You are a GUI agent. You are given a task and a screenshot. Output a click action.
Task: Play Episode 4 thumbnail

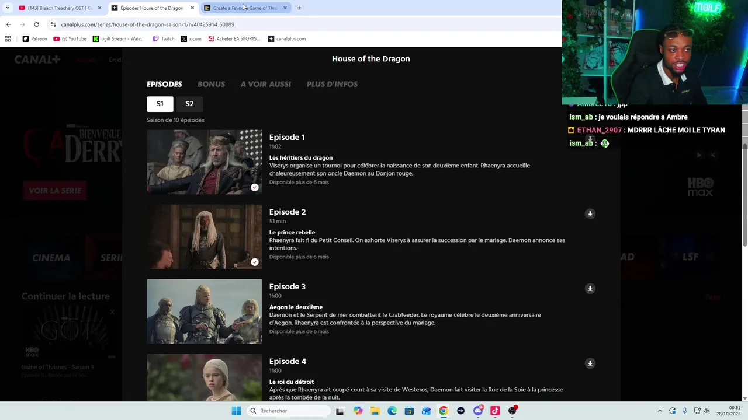[204, 377]
